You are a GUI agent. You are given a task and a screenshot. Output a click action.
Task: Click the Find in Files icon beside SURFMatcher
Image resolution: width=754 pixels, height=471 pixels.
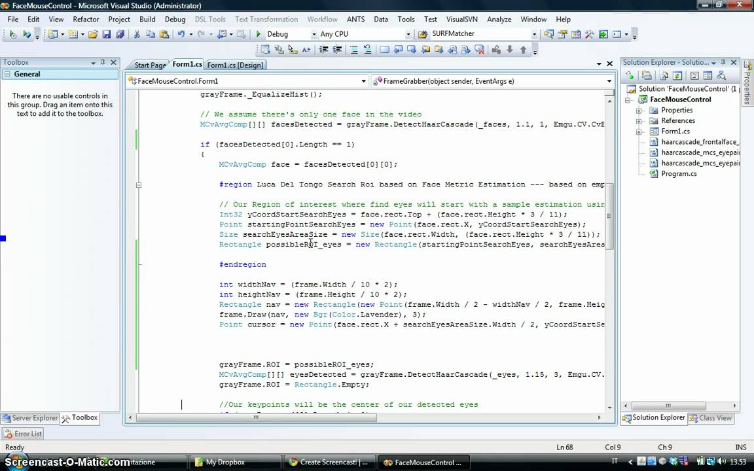[x=423, y=34]
